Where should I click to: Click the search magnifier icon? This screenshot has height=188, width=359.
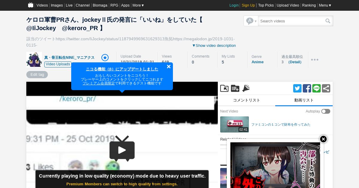point(328,21)
